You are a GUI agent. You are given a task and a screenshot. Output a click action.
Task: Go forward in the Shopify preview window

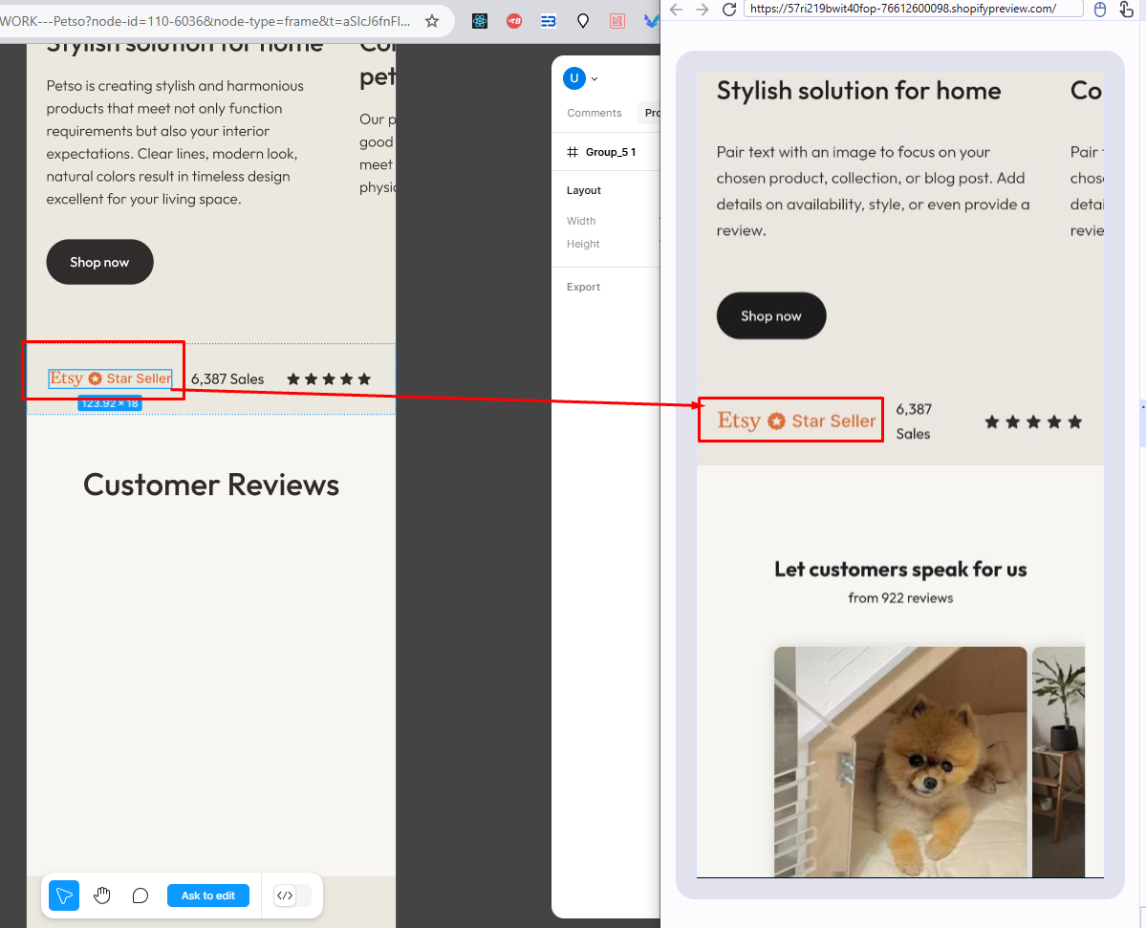click(703, 9)
